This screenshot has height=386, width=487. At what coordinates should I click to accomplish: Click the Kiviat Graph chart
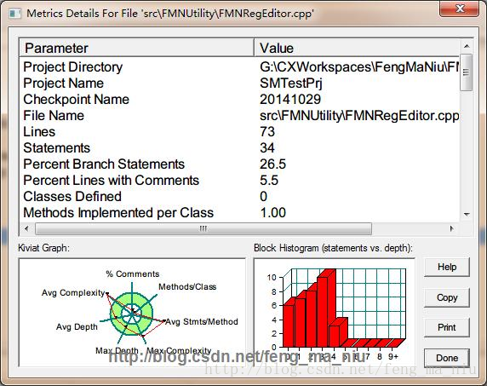132,313
